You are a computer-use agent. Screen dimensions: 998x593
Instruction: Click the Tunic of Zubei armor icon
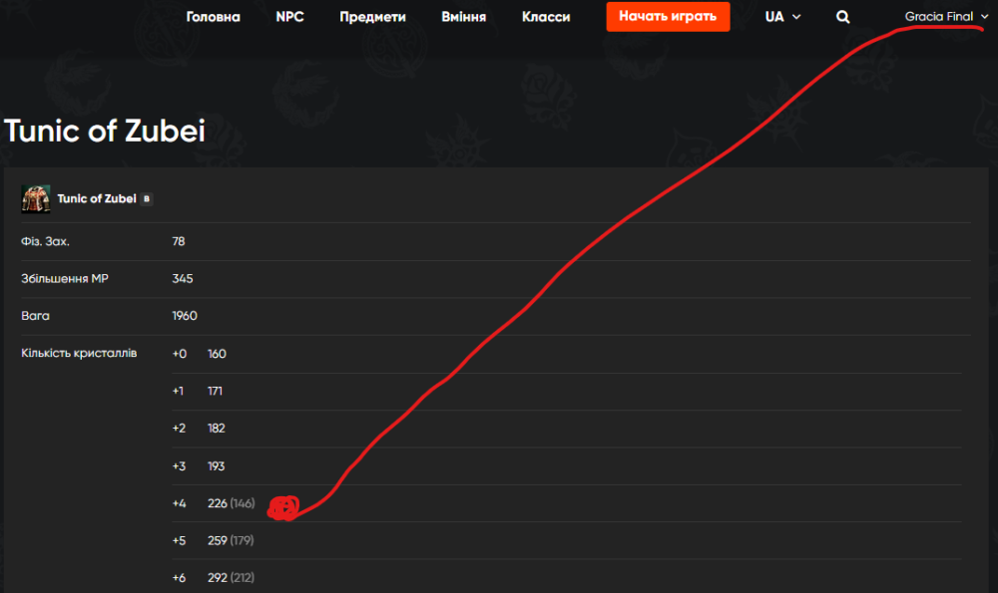pos(36,198)
